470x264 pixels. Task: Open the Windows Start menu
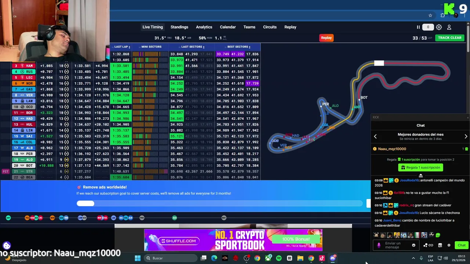[x=137, y=258]
